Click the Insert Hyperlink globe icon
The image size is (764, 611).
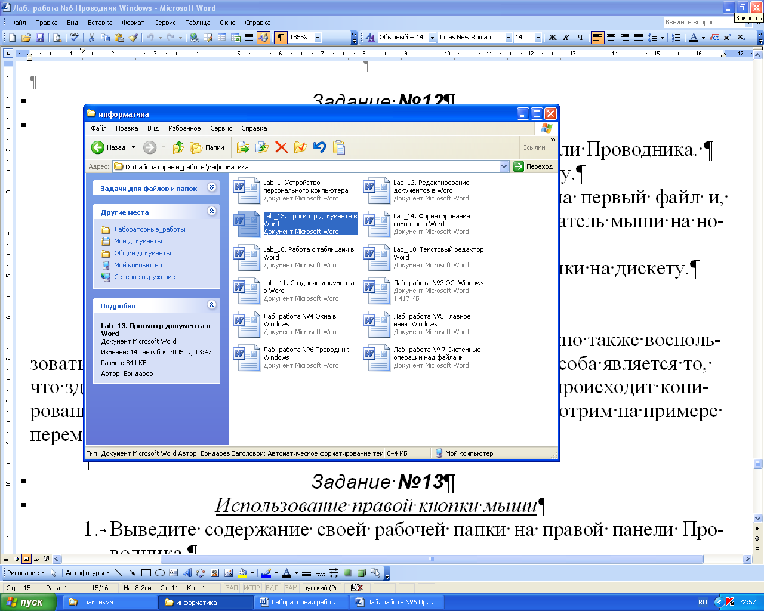tap(194, 38)
